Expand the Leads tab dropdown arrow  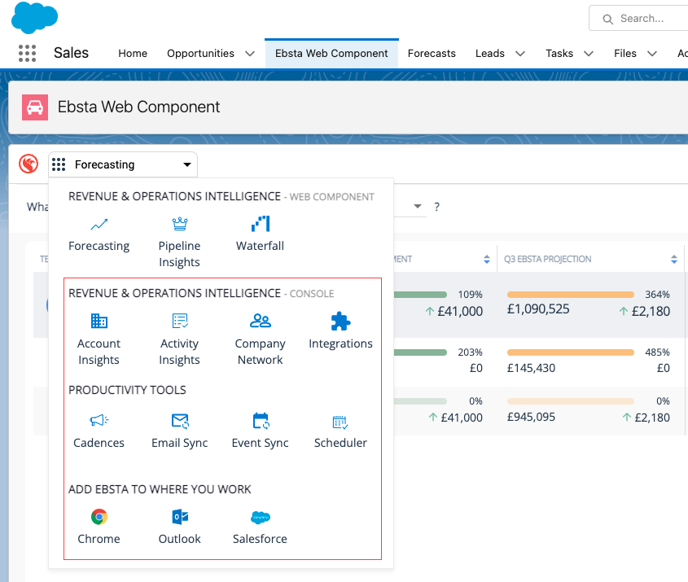(520, 54)
